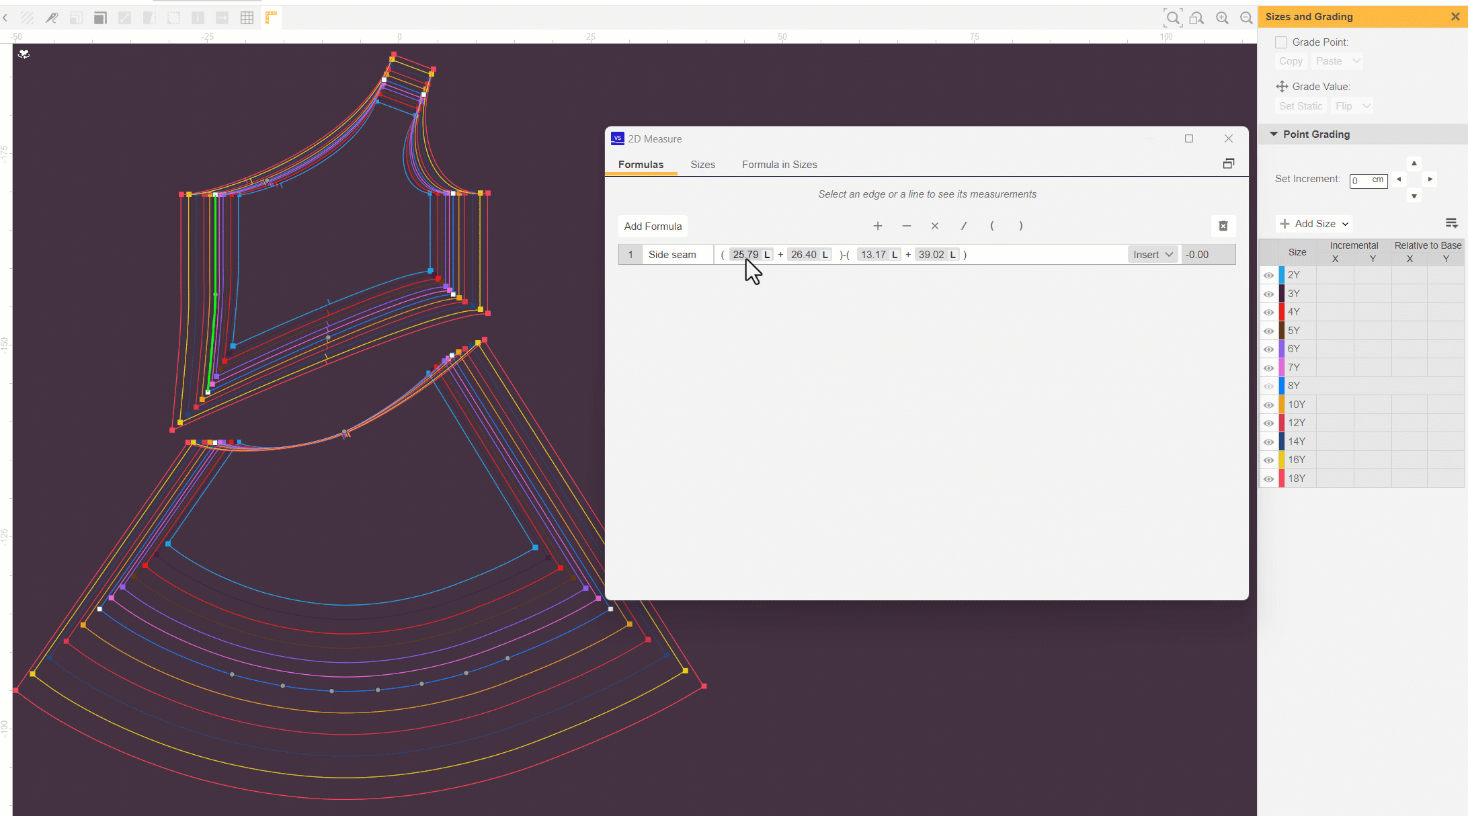This screenshot has height=816, width=1468.
Task: Switch to the Sizes tab
Action: pos(702,165)
